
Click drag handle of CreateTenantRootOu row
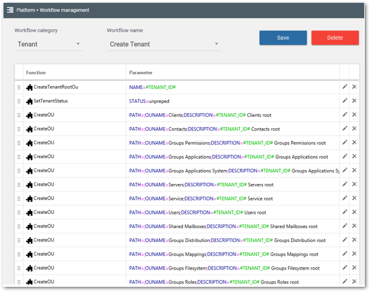coord(19,87)
